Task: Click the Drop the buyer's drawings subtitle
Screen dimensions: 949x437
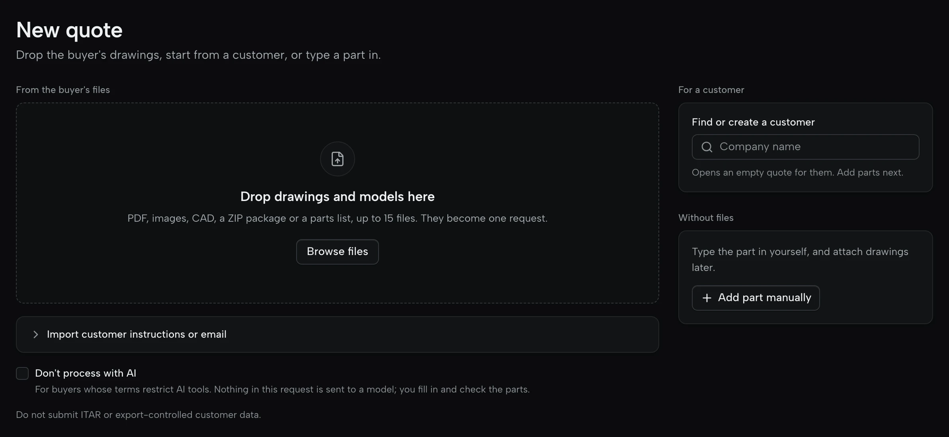Action: tap(198, 55)
